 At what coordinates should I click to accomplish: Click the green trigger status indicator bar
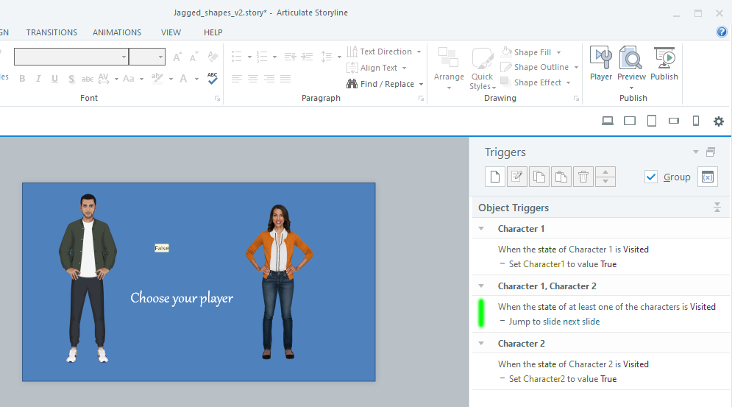pos(481,313)
